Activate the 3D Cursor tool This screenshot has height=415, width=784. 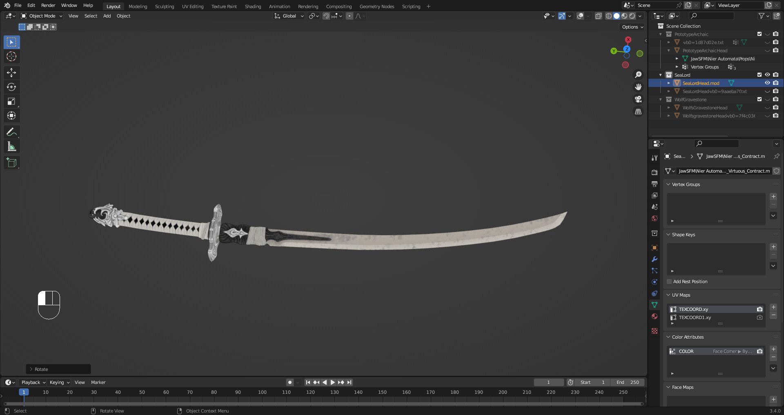(11, 56)
